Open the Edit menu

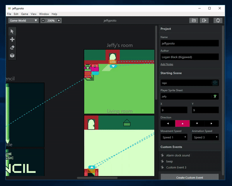tap(16, 14)
